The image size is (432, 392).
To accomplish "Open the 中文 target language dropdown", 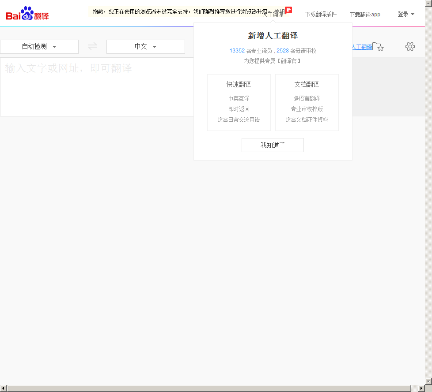I will coord(145,46).
